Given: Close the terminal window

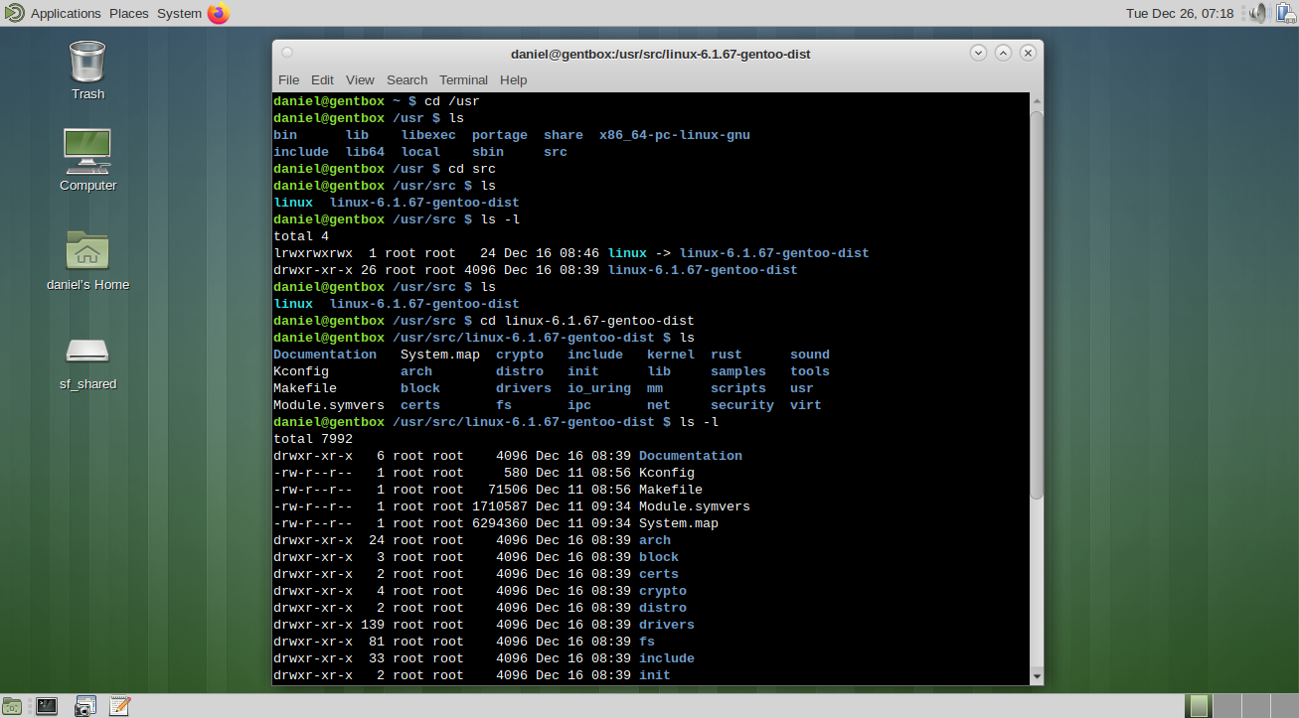Looking at the screenshot, I should tap(1028, 53).
